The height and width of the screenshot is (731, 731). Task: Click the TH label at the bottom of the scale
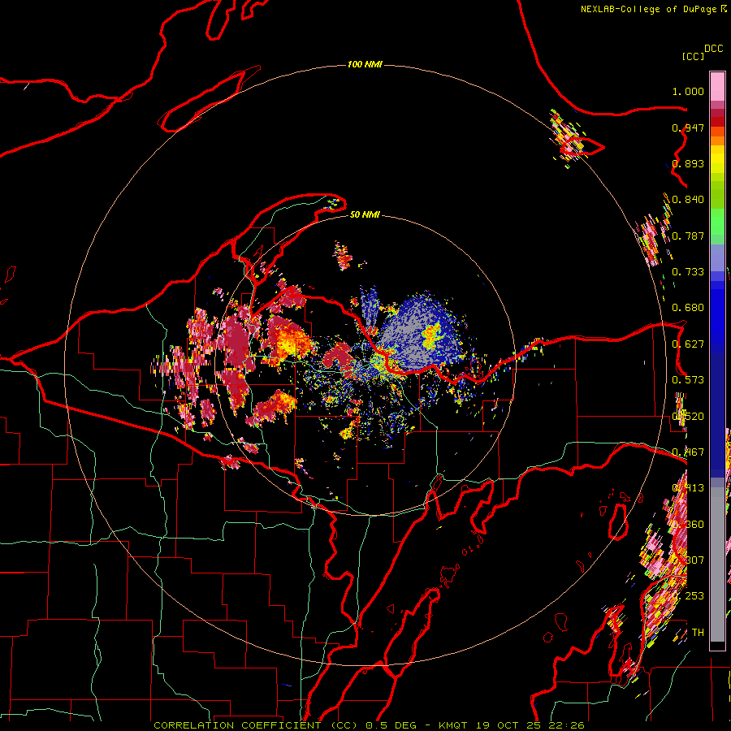click(698, 632)
